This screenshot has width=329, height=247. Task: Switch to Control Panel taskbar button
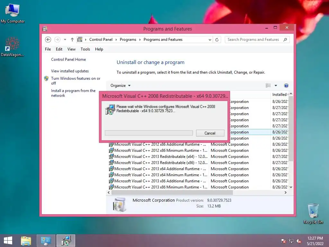(x=46, y=241)
